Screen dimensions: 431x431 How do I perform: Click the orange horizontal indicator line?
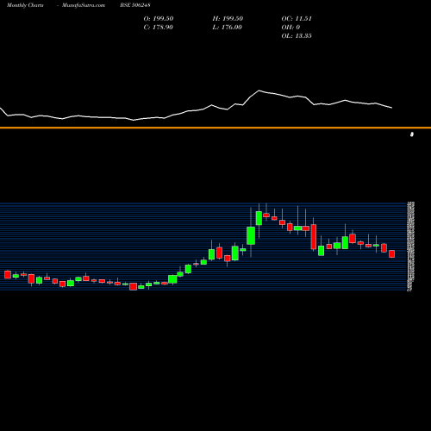(x=215, y=128)
